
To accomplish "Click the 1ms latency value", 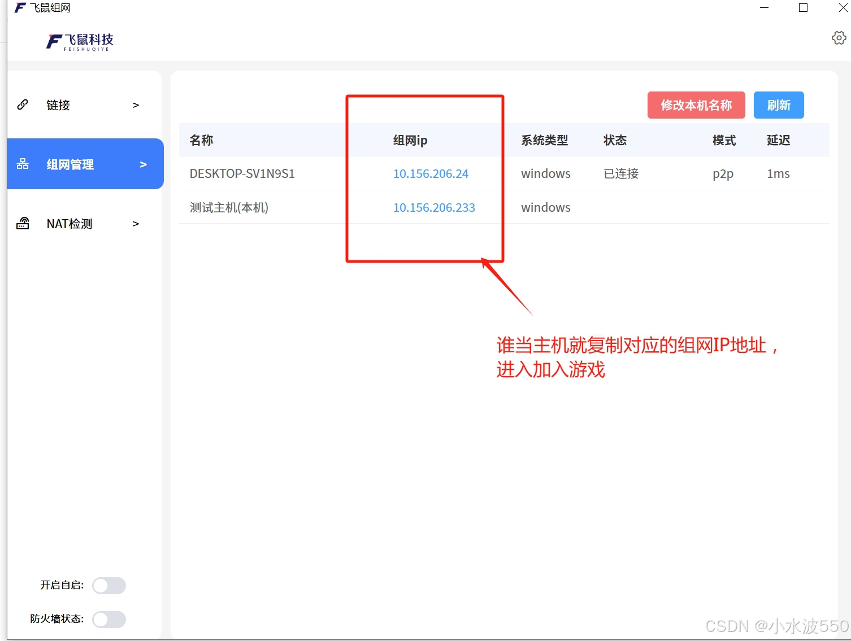I will [778, 173].
